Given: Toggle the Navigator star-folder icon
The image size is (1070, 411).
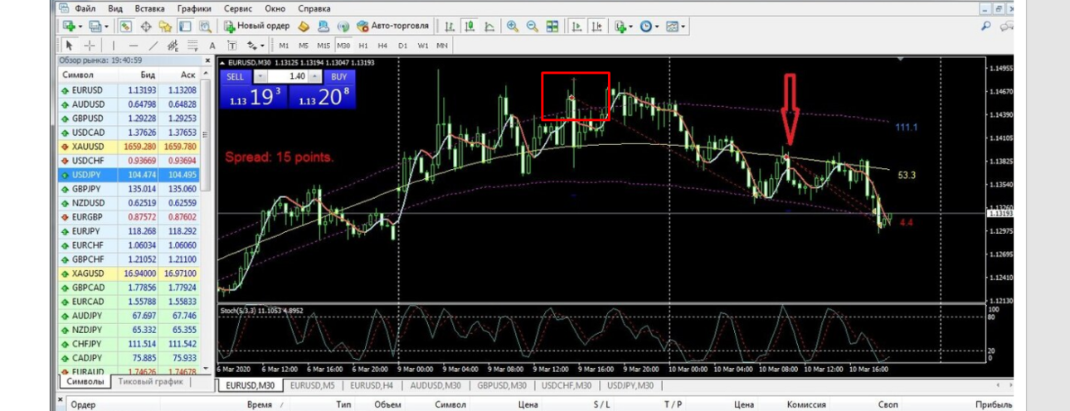Looking at the screenshot, I should pyautogui.click(x=165, y=27).
